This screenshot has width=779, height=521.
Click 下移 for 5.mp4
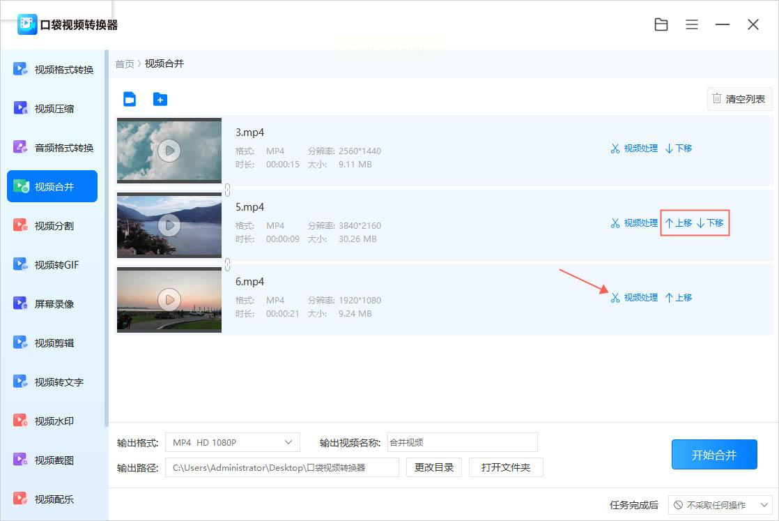coord(710,222)
